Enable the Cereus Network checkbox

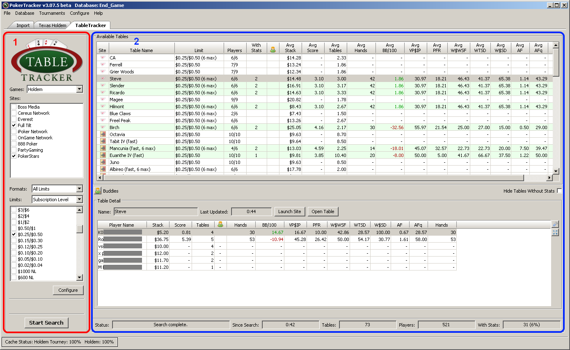(14, 113)
